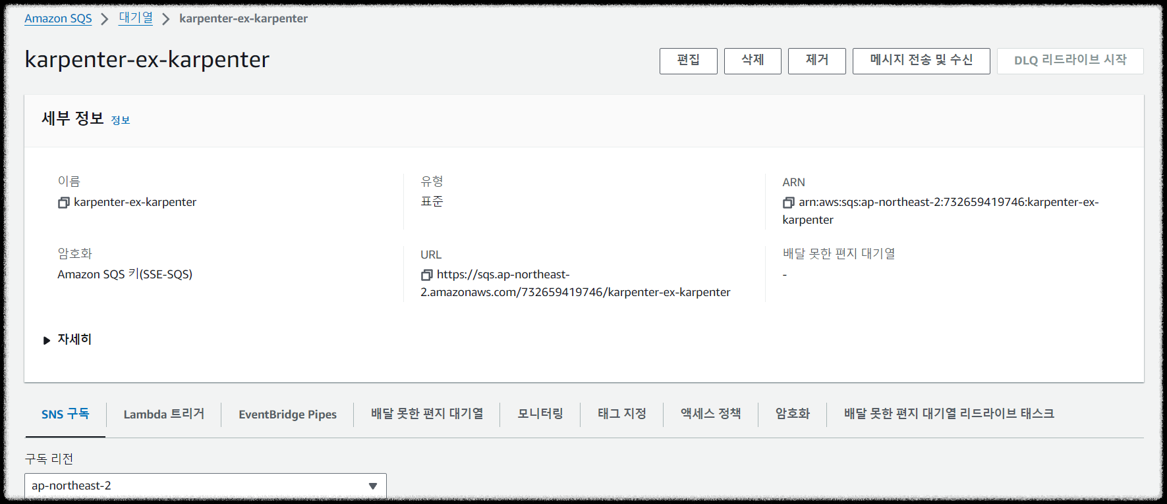
Task: Open the 구독 리전 ap-northeast-2 dropdown
Action: [x=206, y=486]
